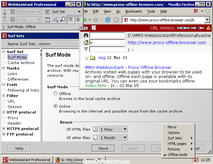Click the binoculars search icon
This screenshot has width=213, height=164.
click(x=86, y=35)
